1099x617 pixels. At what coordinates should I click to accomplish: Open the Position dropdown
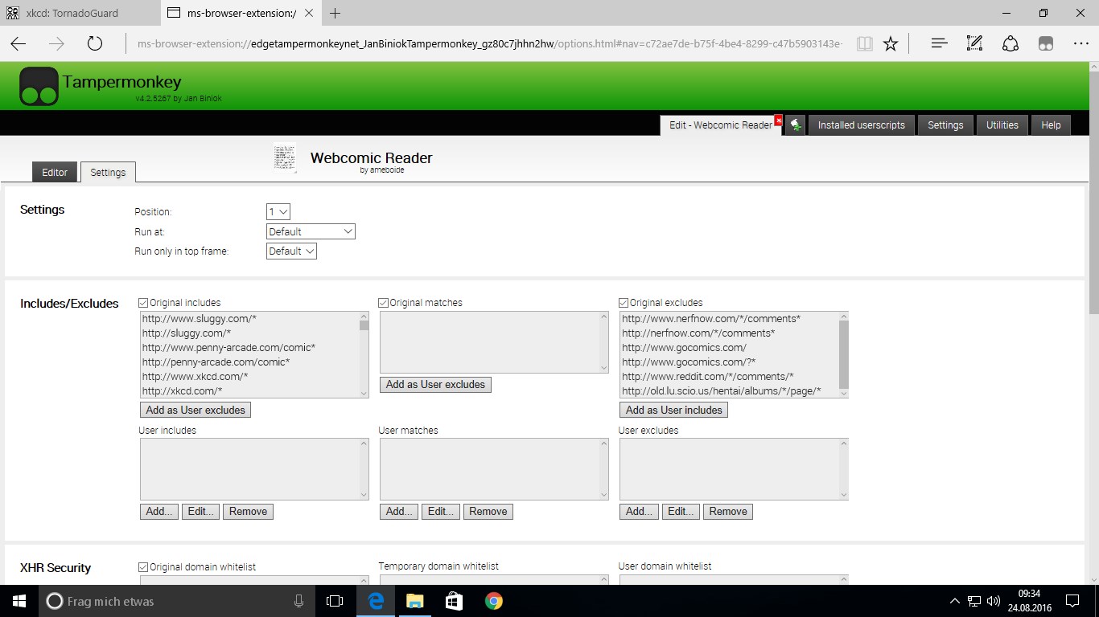tap(278, 211)
